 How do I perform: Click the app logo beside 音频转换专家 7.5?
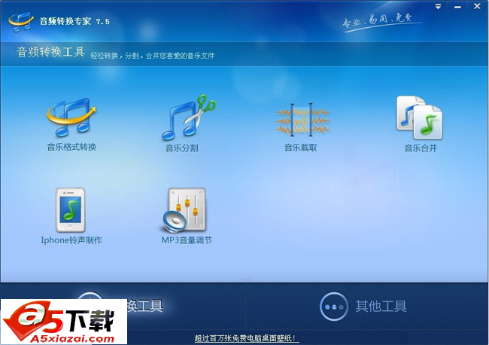(20, 22)
